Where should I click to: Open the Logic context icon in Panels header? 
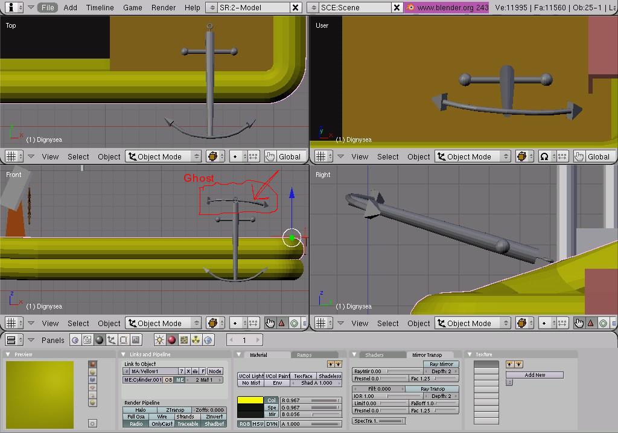pyautogui.click(x=75, y=340)
